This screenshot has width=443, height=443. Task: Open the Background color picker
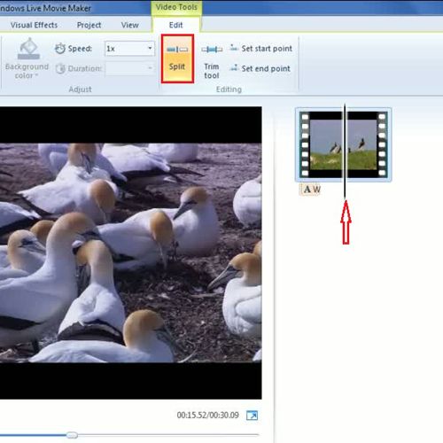[x=27, y=58]
